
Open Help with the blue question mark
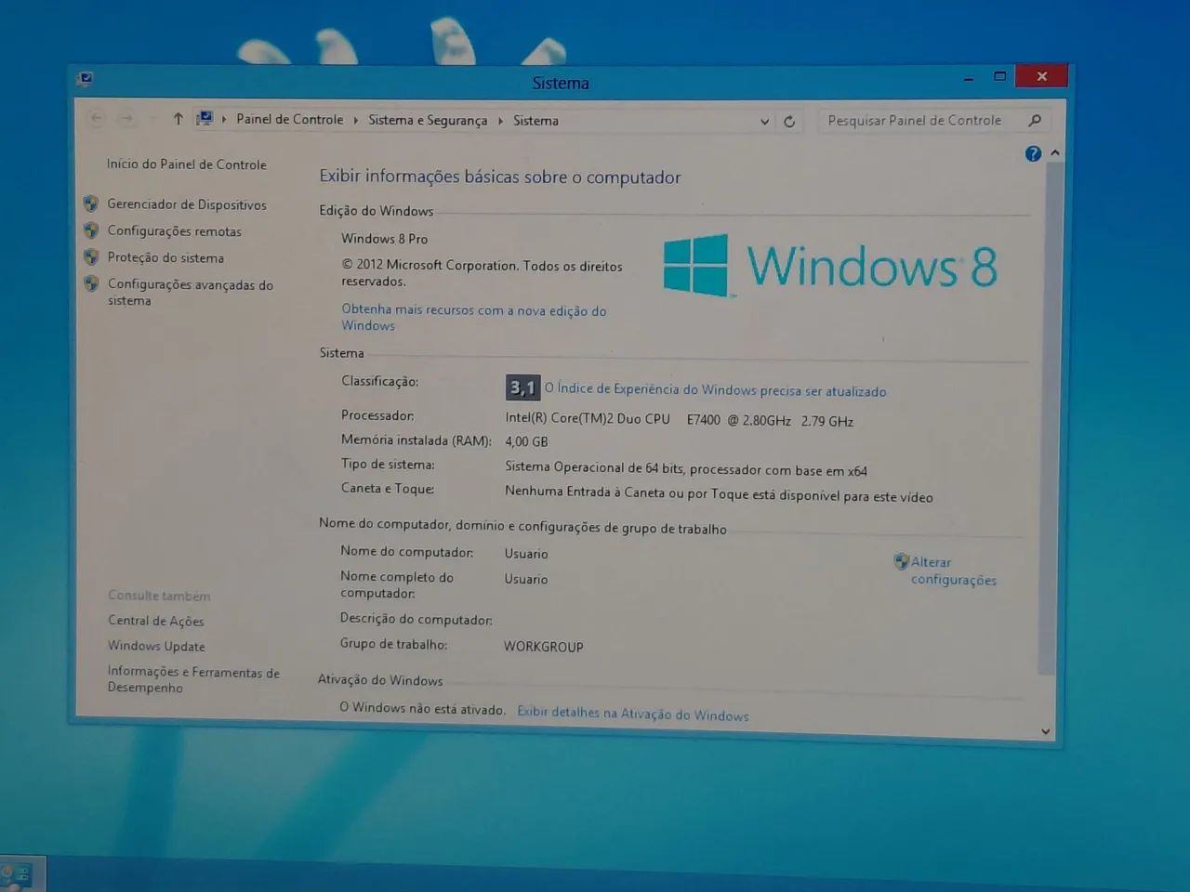tap(1033, 153)
